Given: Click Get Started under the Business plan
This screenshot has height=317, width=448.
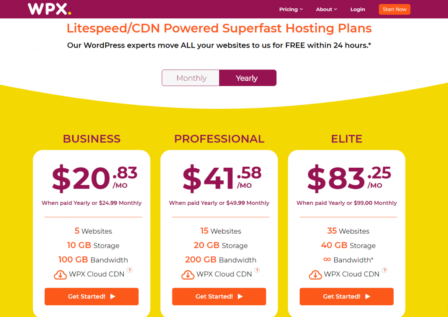Looking at the screenshot, I should coord(91,296).
